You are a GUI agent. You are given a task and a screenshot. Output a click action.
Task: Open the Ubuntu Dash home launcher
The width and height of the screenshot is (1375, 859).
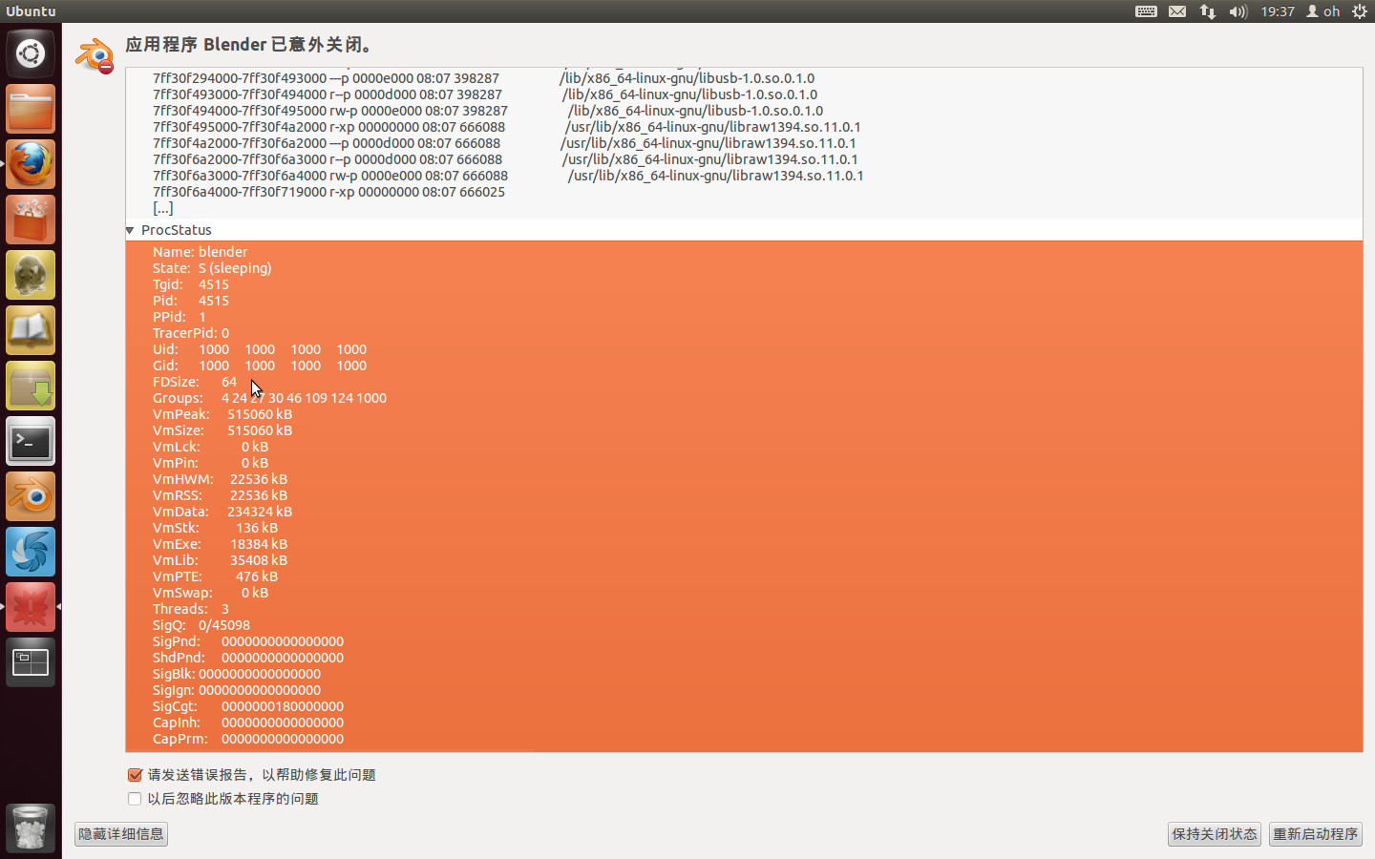pos(31,53)
